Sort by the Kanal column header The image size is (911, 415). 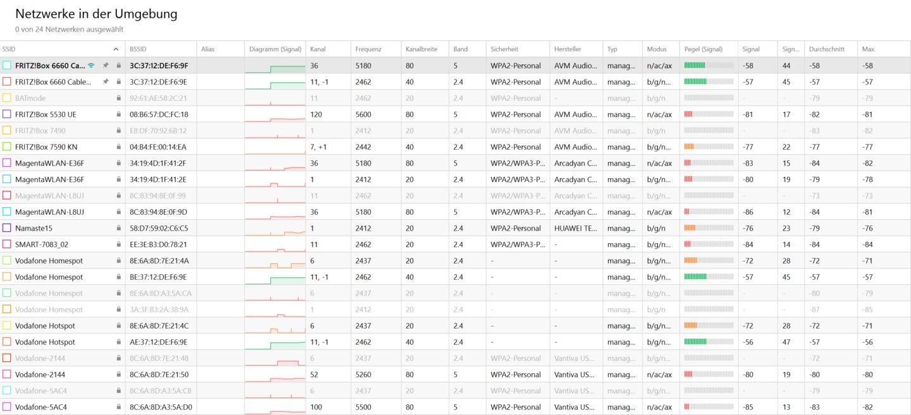[x=318, y=49]
